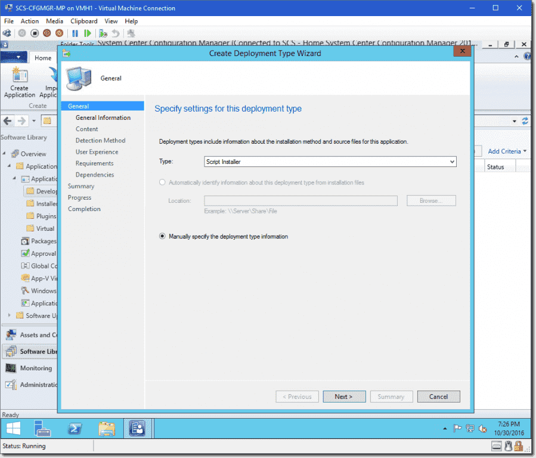Open the Media menu
Screen dimensions: 536x458
point(55,21)
